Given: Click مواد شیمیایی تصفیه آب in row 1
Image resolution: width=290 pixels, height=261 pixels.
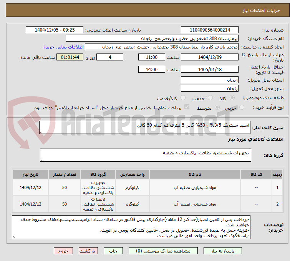Looking at the screenshot, I should click(x=195, y=187).
